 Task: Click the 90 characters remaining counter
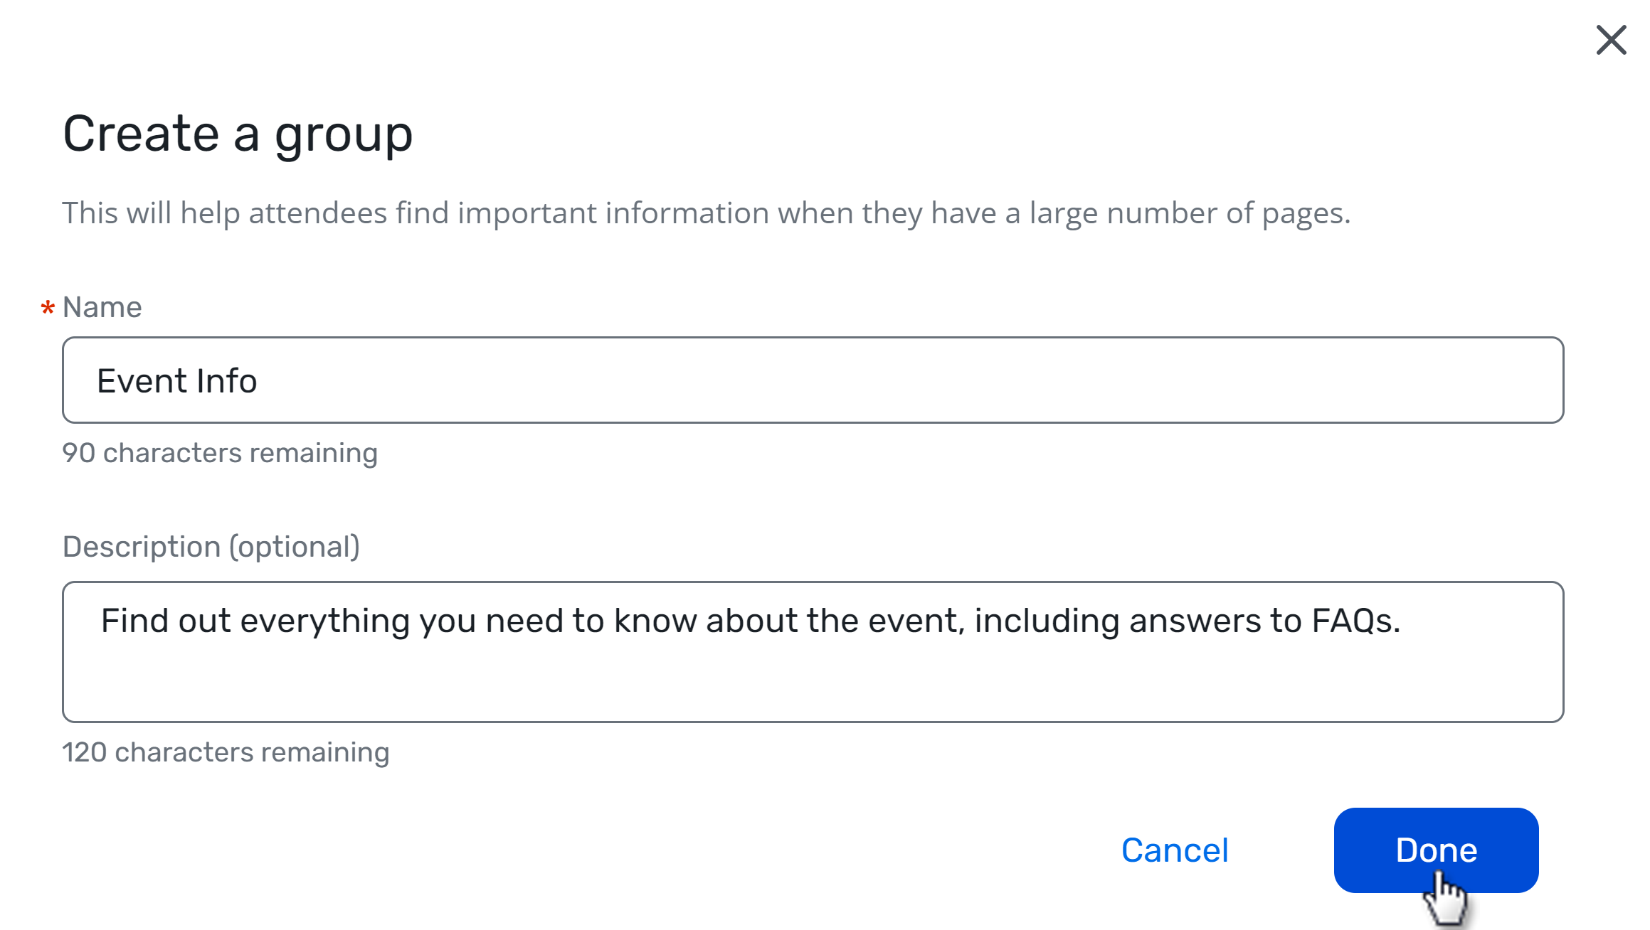[x=220, y=452]
